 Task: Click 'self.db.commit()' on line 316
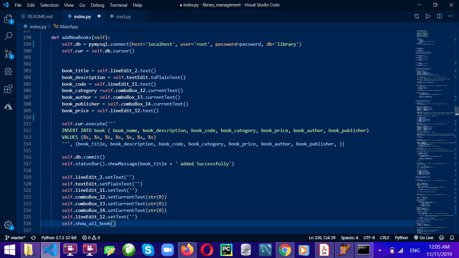point(83,157)
